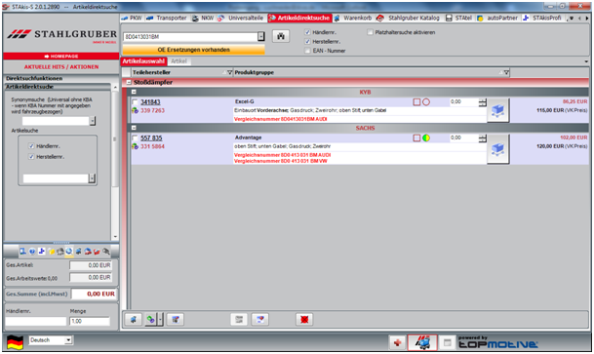The image size is (594, 354).
Task: Click the German flag icon
Action: 16,342
